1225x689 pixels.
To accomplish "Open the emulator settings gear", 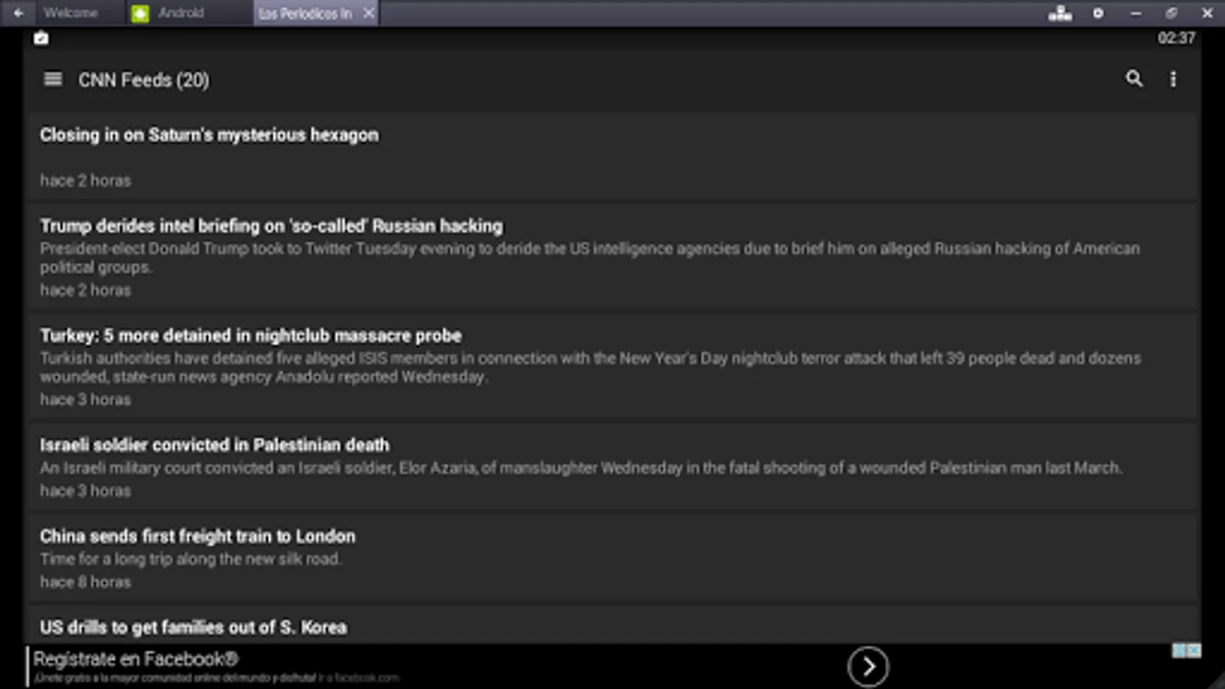I will (1098, 13).
